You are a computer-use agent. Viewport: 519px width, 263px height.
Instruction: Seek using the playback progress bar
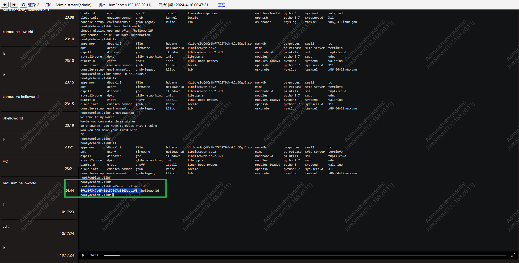click(x=305, y=255)
